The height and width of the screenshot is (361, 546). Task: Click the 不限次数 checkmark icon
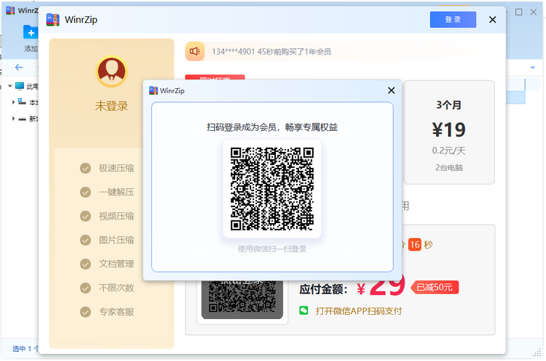pyautogui.click(x=85, y=288)
